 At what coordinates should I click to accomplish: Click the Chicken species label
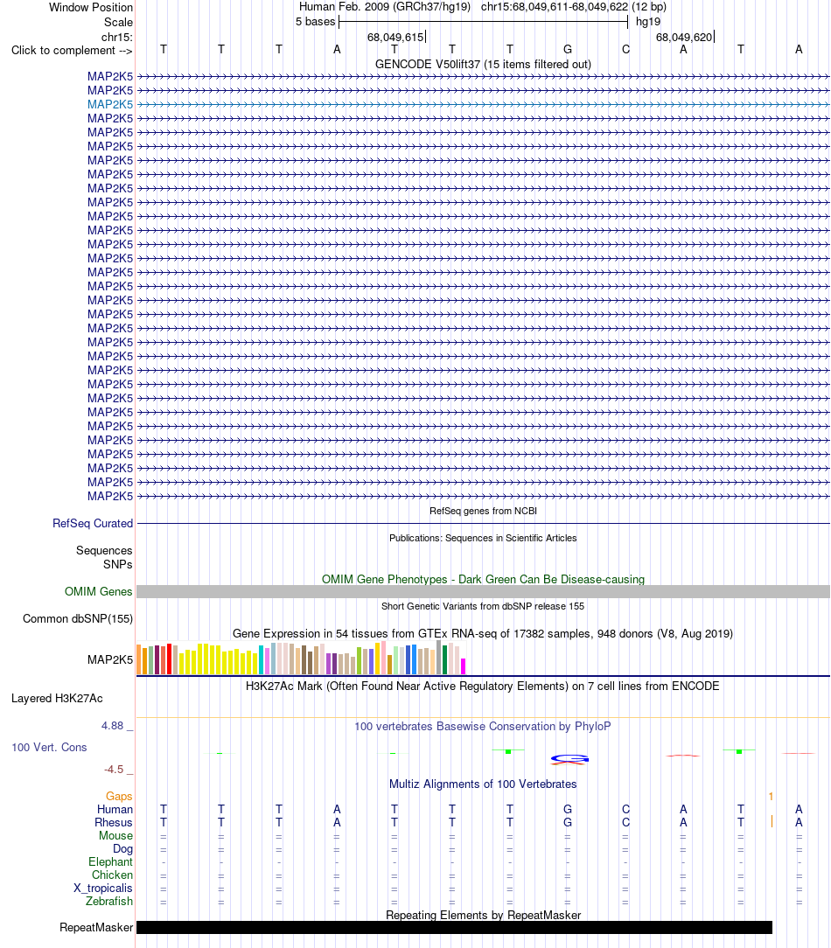[113, 875]
